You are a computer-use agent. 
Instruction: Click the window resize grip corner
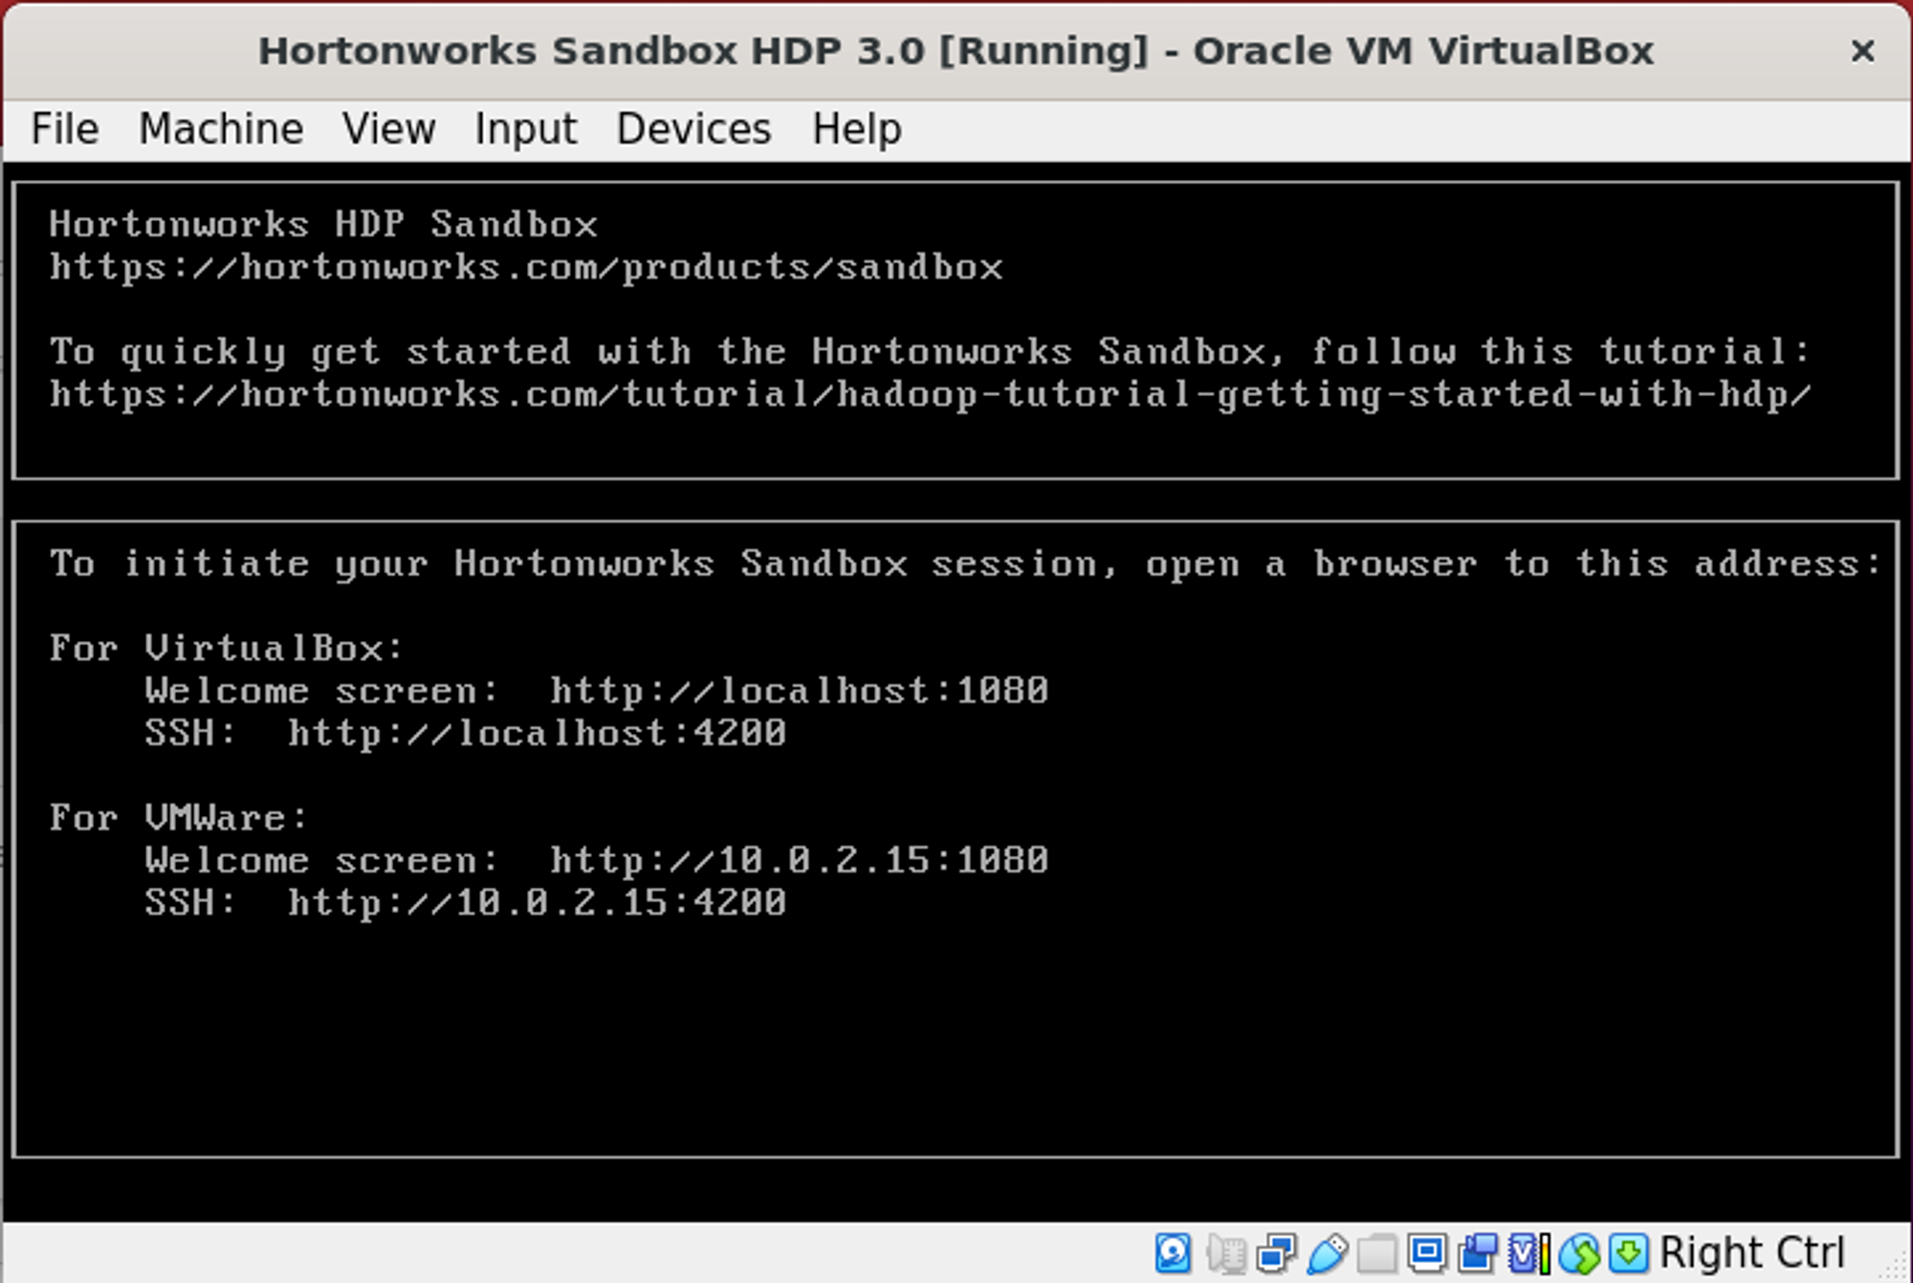point(1895,1265)
